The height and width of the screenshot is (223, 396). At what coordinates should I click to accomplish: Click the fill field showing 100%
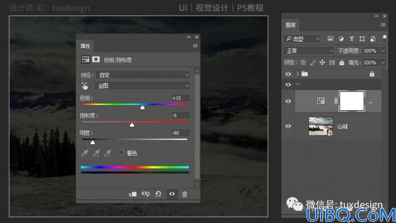pyautogui.click(x=371, y=62)
